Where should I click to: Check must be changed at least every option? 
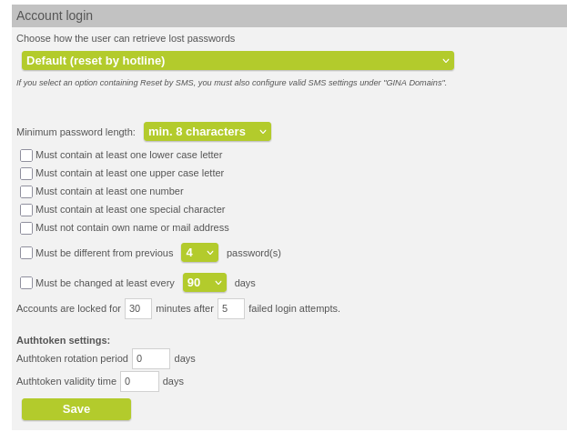click(x=26, y=283)
